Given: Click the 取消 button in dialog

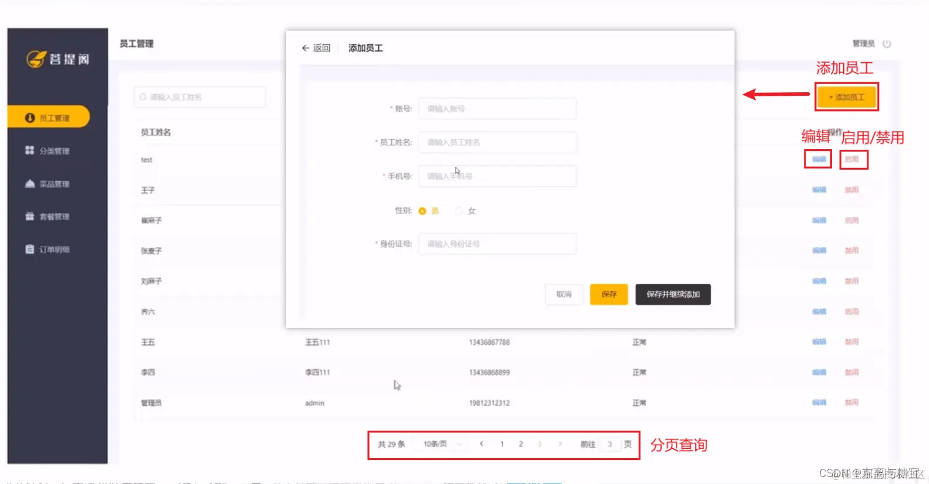Looking at the screenshot, I should (x=564, y=294).
